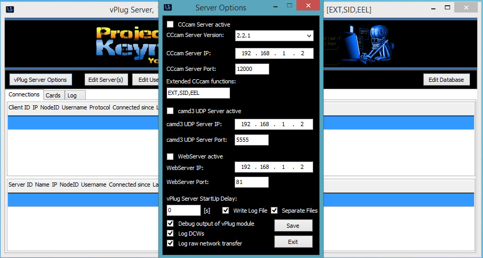Enable camd3 UDP Server active checkbox
The image size is (483, 258).
(170, 111)
